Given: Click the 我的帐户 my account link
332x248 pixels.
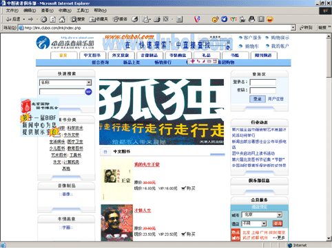Looking at the screenshot, I should (x=280, y=46).
